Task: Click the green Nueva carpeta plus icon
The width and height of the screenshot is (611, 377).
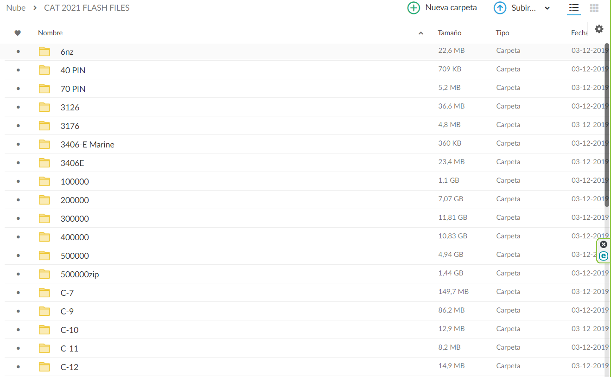Action: point(414,8)
